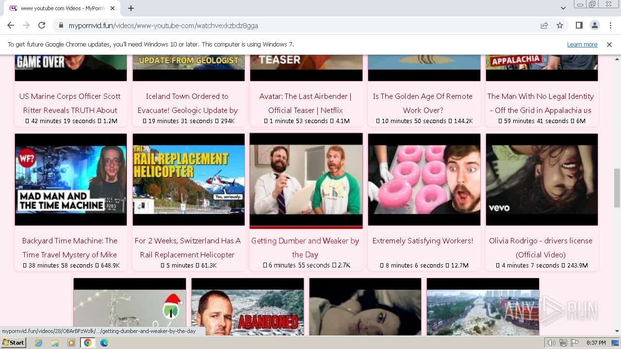The width and height of the screenshot is (621, 349).
Task: Click the network tray icon
Action: 563,343
